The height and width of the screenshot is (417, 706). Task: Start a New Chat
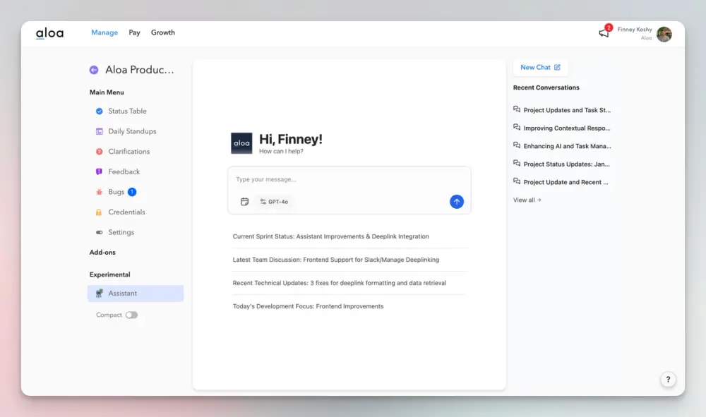pos(540,68)
